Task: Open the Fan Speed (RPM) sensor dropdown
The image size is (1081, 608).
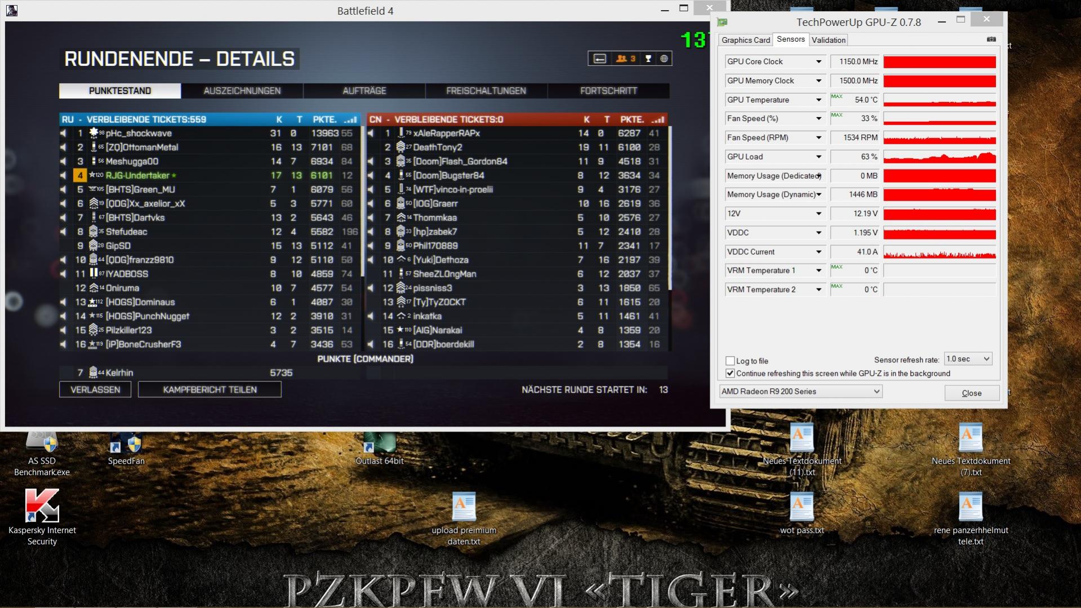Action: pos(818,138)
